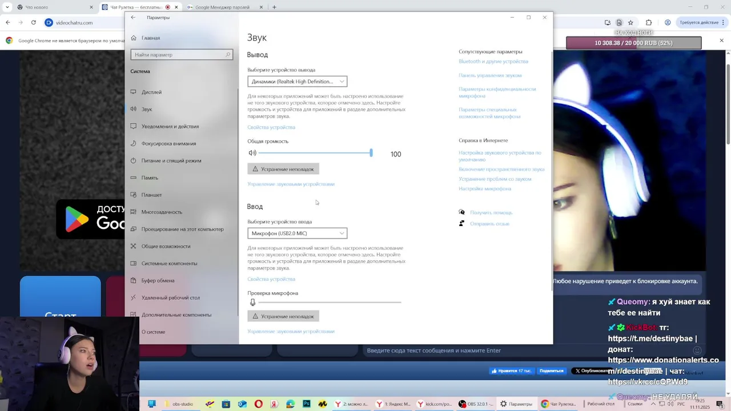Launch Opera from the taskbar

coord(259,404)
